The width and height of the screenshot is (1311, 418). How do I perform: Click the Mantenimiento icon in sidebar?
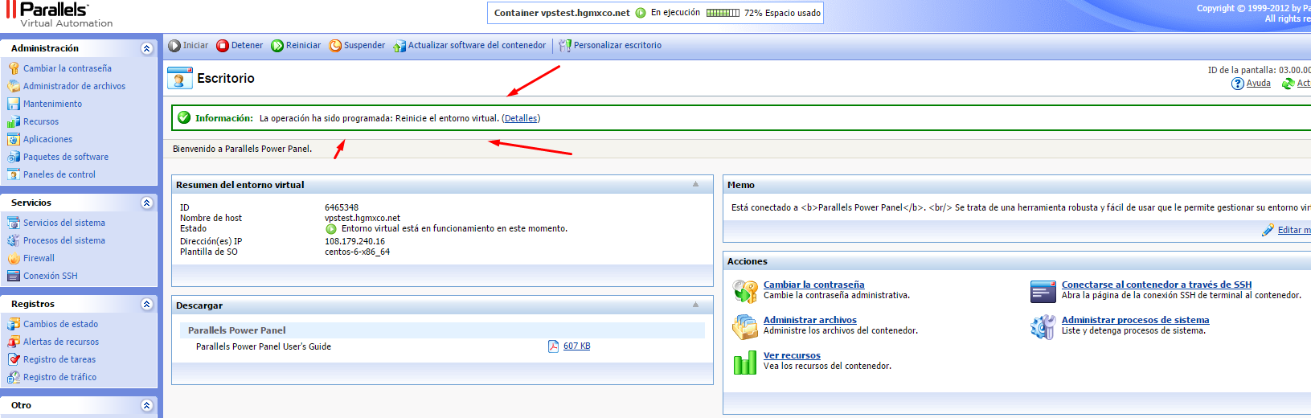click(14, 104)
